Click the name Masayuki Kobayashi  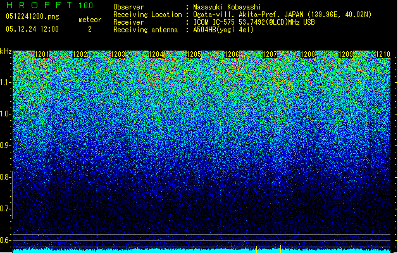[x=227, y=7]
